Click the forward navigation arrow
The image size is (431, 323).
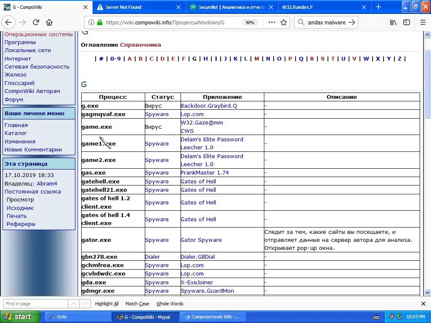point(23,23)
